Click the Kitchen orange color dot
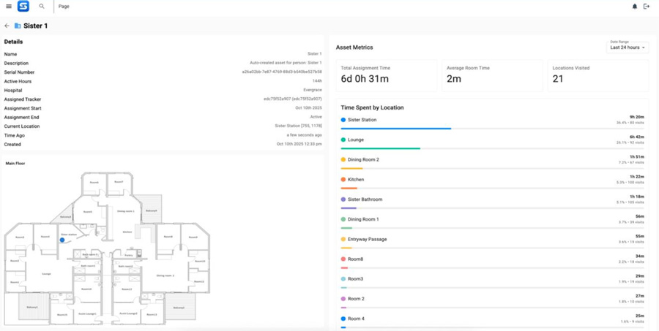This screenshot has width=659, height=331. pos(343,179)
